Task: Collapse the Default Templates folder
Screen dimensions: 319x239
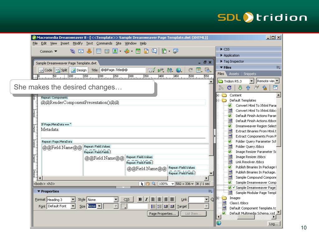Action: (x=218, y=101)
